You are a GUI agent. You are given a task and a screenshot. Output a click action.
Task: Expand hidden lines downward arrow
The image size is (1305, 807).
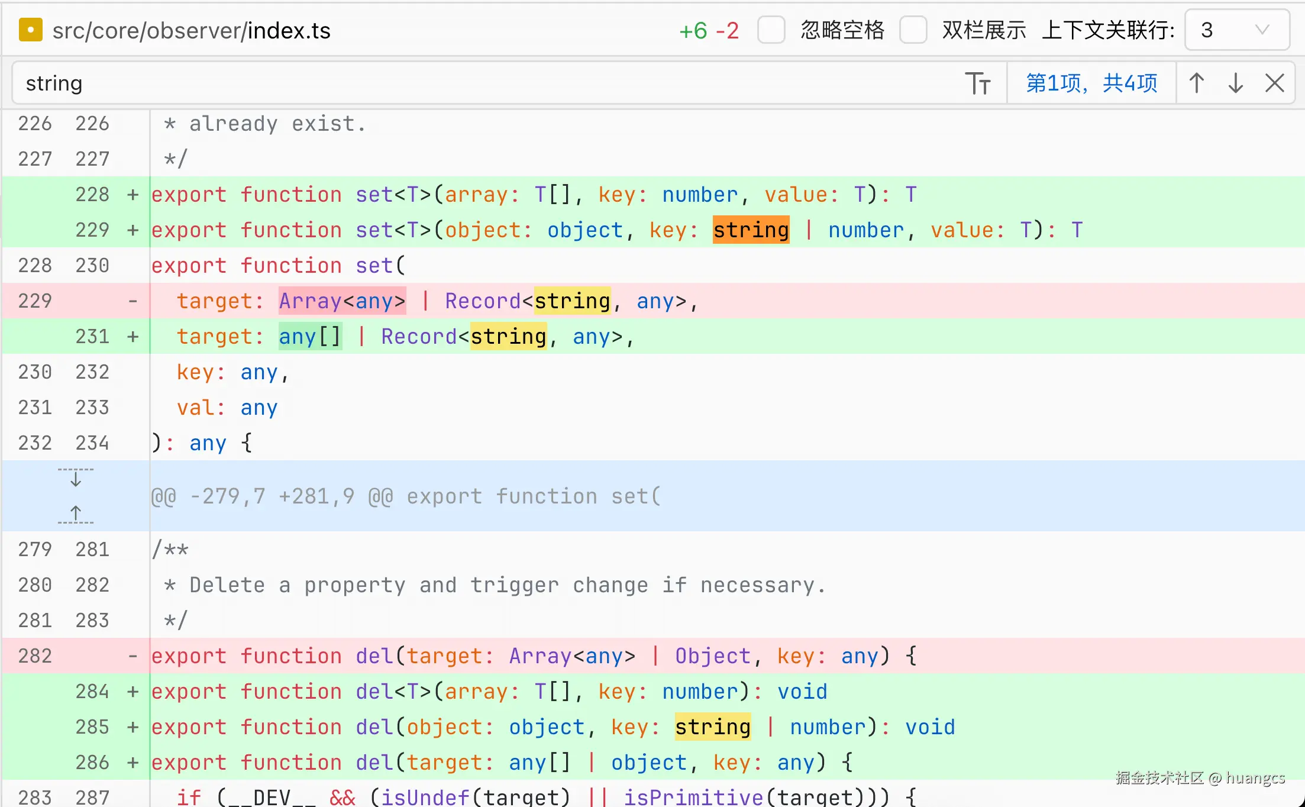76,478
